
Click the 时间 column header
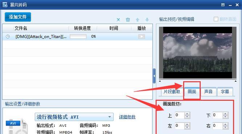coord(114,28)
